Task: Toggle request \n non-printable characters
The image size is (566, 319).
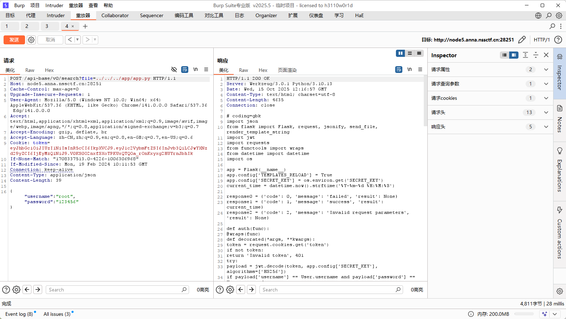Action: pos(195,69)
